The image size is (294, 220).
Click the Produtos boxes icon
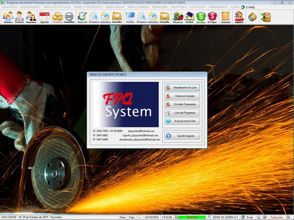click(x=57, y=17)
